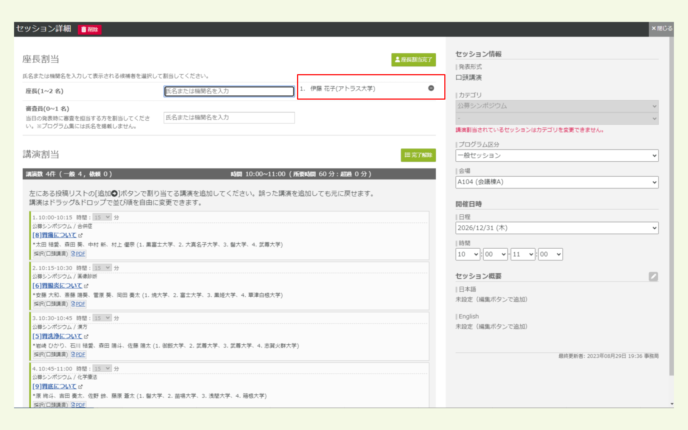Viewport: 688px width, 430px height.
Task: Open the PDF for 胃底について
Action: pyautogui.click(x=78, y=405)
